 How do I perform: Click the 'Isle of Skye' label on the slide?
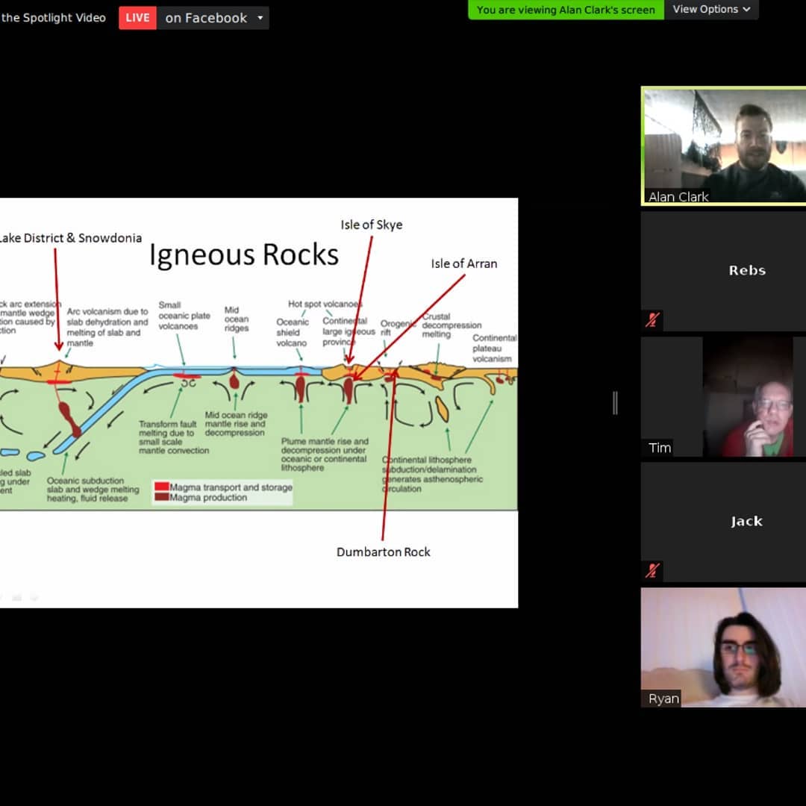[371, 225]
